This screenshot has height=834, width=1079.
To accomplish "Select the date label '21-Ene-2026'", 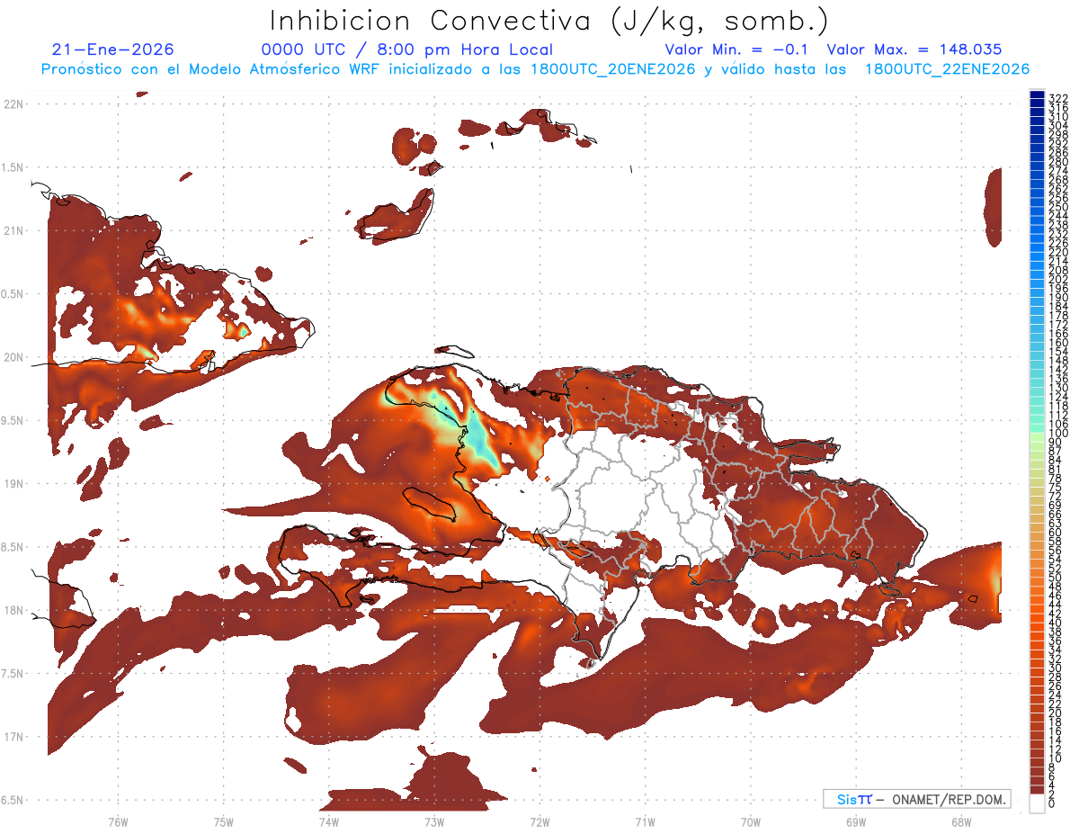I will tap(113, 49).
